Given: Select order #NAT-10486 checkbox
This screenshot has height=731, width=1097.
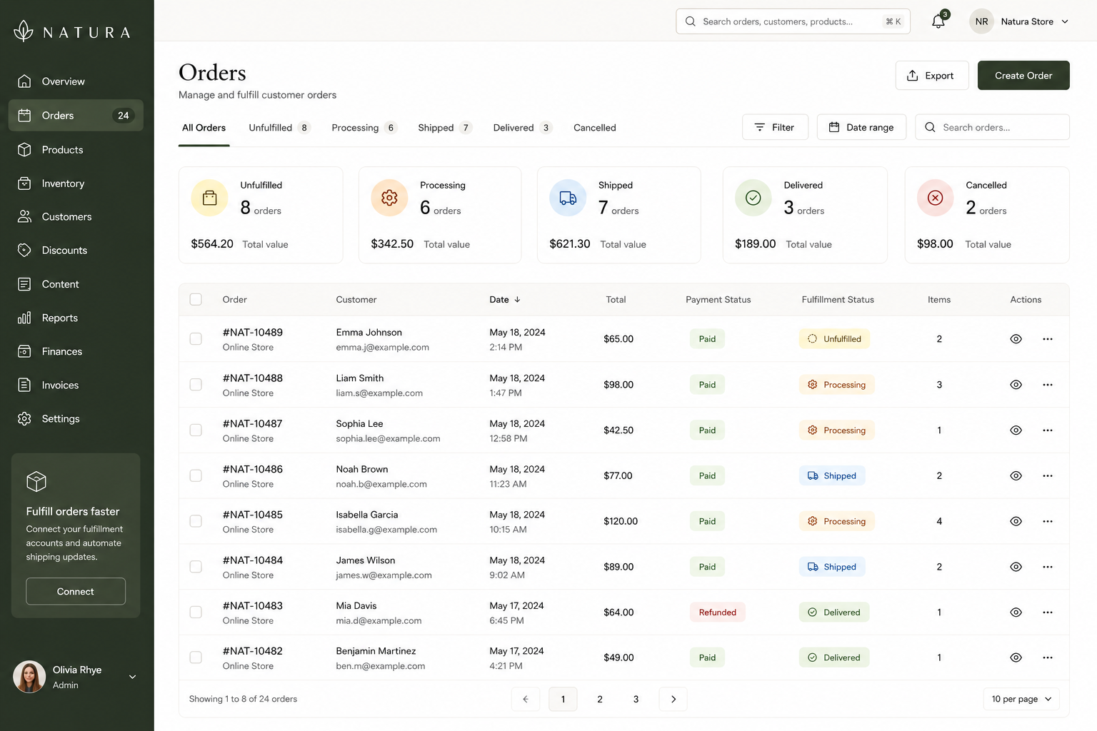Looking at the screenshot, I should pos(196,475).
